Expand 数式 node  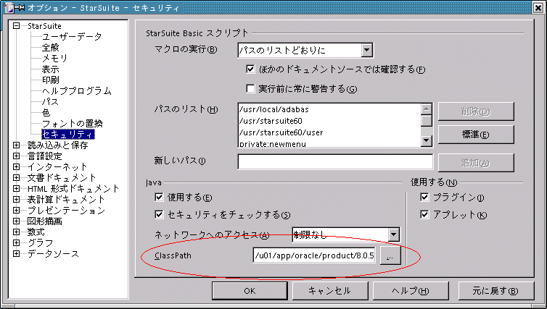[x=17, y=232]
